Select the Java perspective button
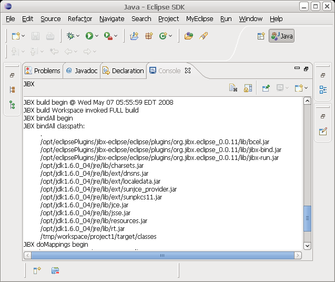The height and width of the screenshot is (282, 335). (x=281, y=36)
